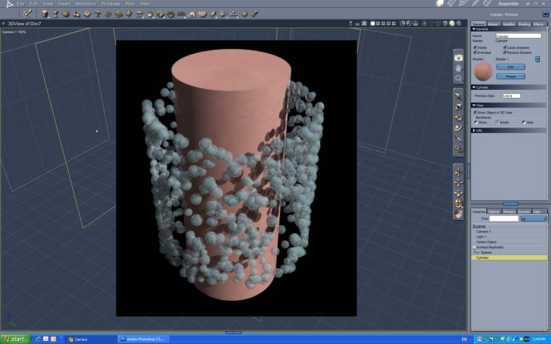Viewport: 551px width, 344px height.
Task: Click the flame effect icon in toolbar
Action: click(x=150, y=13)
